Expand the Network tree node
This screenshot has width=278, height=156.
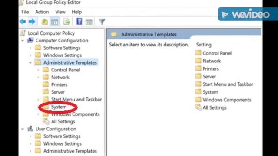38,78
